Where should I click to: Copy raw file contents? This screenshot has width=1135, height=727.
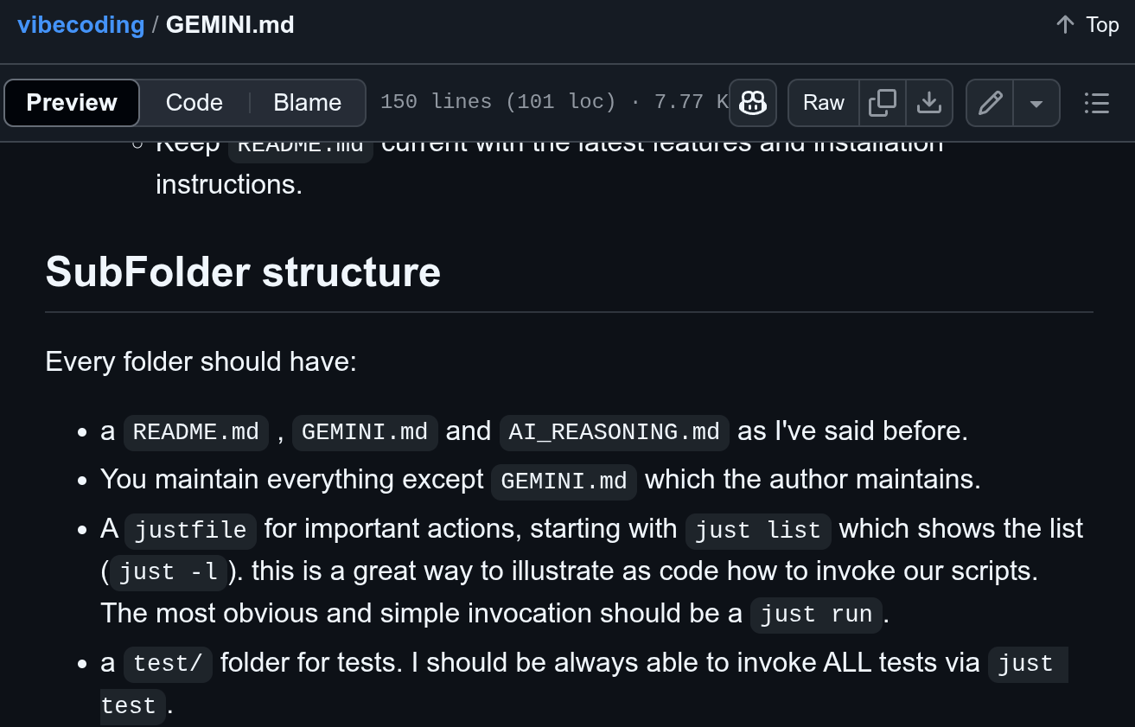pos(883,103)
